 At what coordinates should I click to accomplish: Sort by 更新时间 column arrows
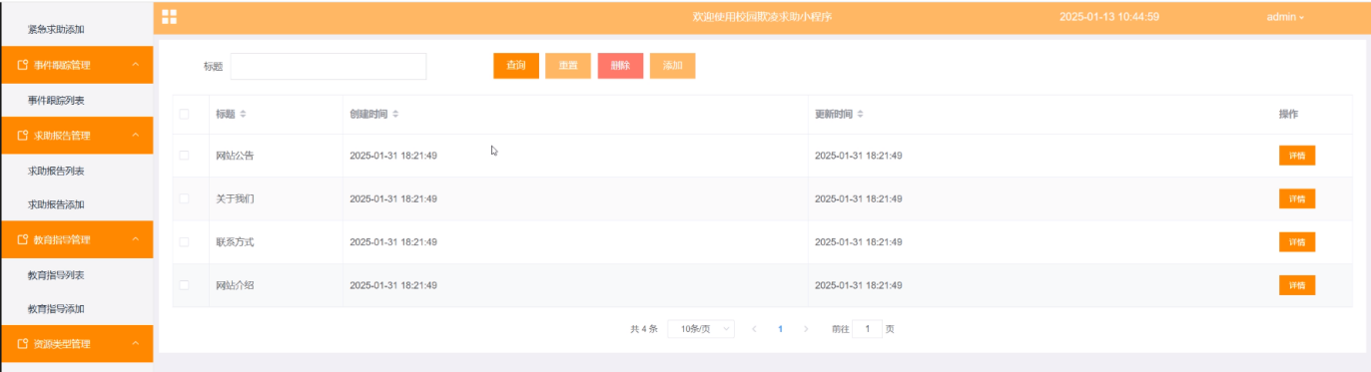point(861,115)
